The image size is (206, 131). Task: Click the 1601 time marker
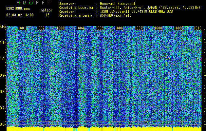pos(22,28)
